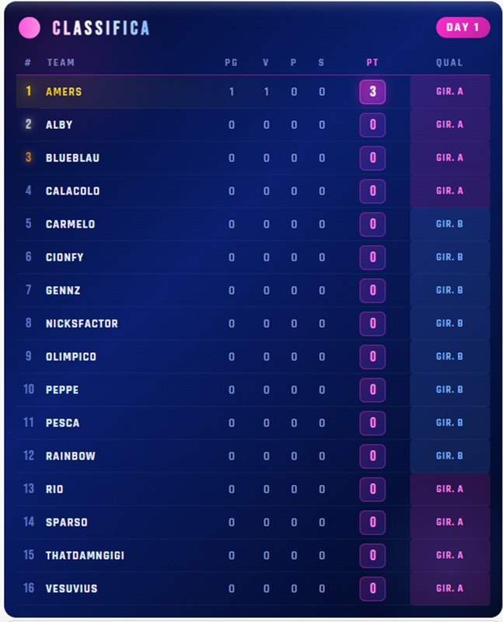Click the TEAM column header
The height and width of the screenshot is (622, 503).
[x=61, y=63]
